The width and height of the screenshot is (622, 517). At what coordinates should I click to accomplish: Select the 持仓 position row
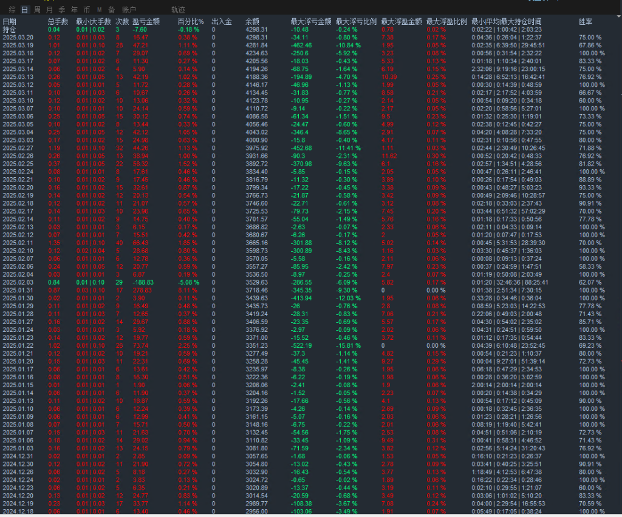10,29
